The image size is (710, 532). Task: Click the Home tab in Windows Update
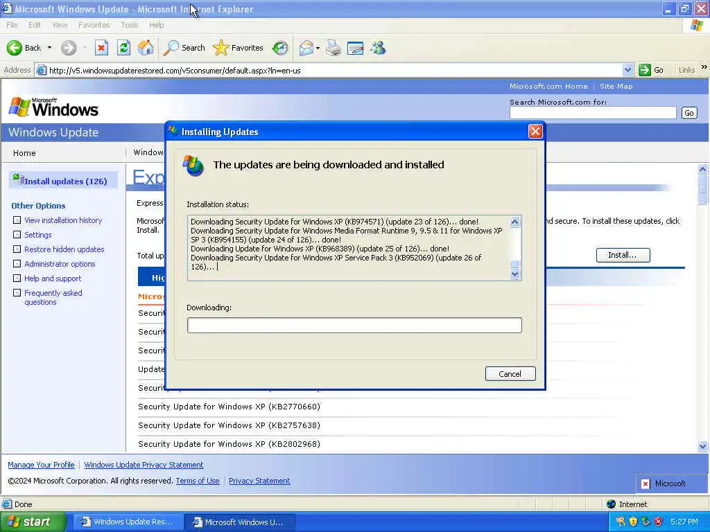click(24, 153)
